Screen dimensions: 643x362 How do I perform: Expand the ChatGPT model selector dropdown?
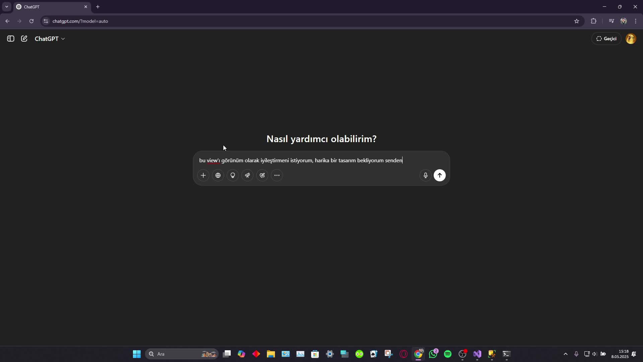point(50,39)
